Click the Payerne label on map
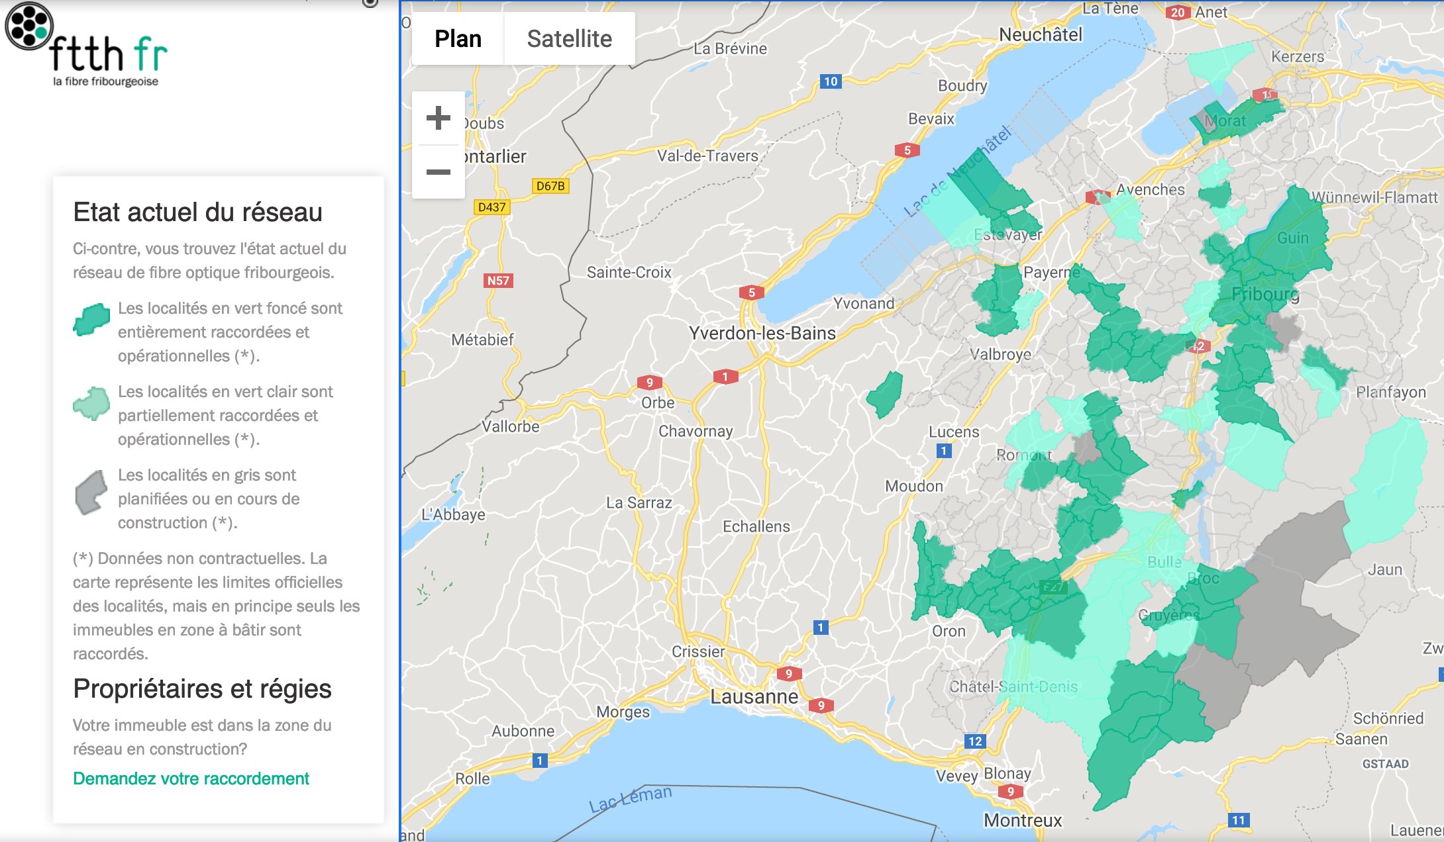This screenshot has width=1444, height=842. 1051,272
